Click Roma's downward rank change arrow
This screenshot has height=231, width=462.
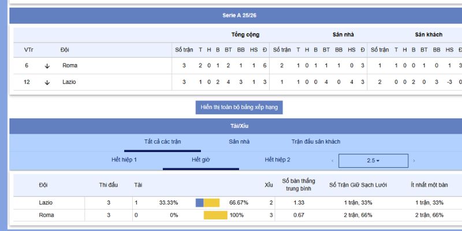click(x=47, y=66)
